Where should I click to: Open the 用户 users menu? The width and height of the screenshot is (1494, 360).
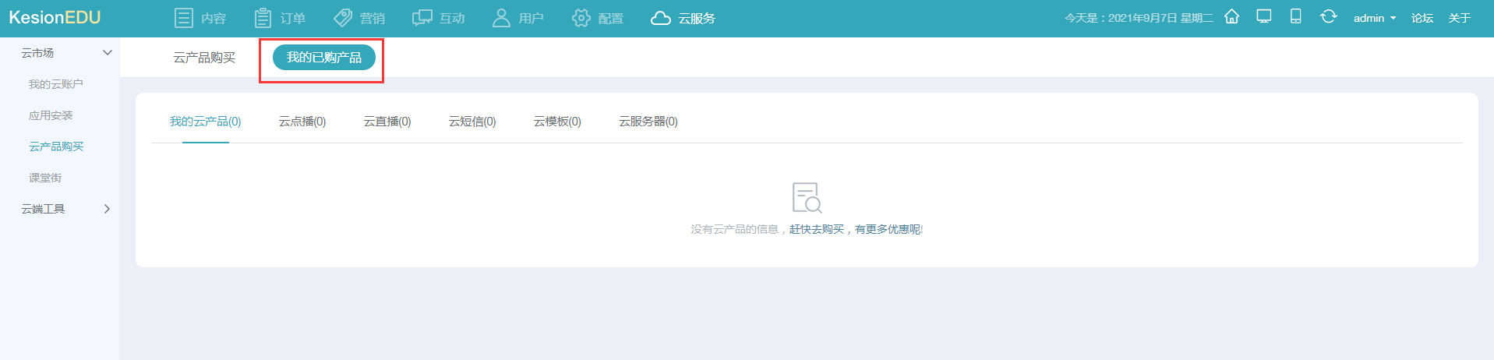point(518,18)
